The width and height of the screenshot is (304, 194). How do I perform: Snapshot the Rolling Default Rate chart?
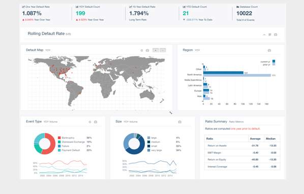276,35
